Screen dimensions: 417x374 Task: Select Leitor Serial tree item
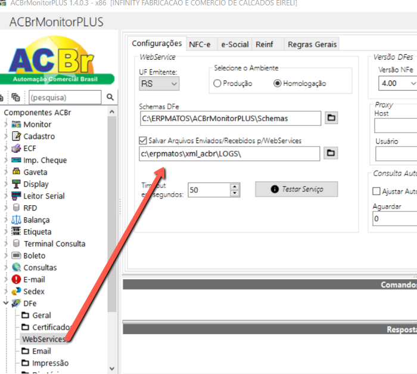tap(44, 196)
